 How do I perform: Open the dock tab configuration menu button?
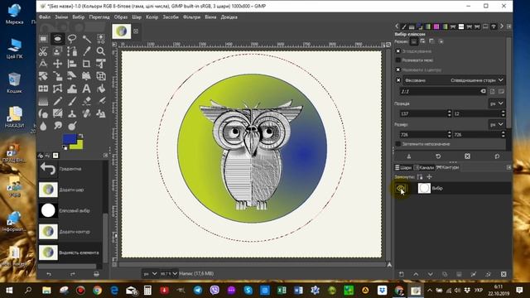point(508,26)
